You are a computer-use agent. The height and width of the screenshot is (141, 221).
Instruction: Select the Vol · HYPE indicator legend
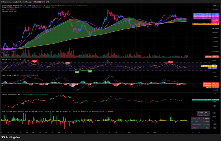pos(6,9)
